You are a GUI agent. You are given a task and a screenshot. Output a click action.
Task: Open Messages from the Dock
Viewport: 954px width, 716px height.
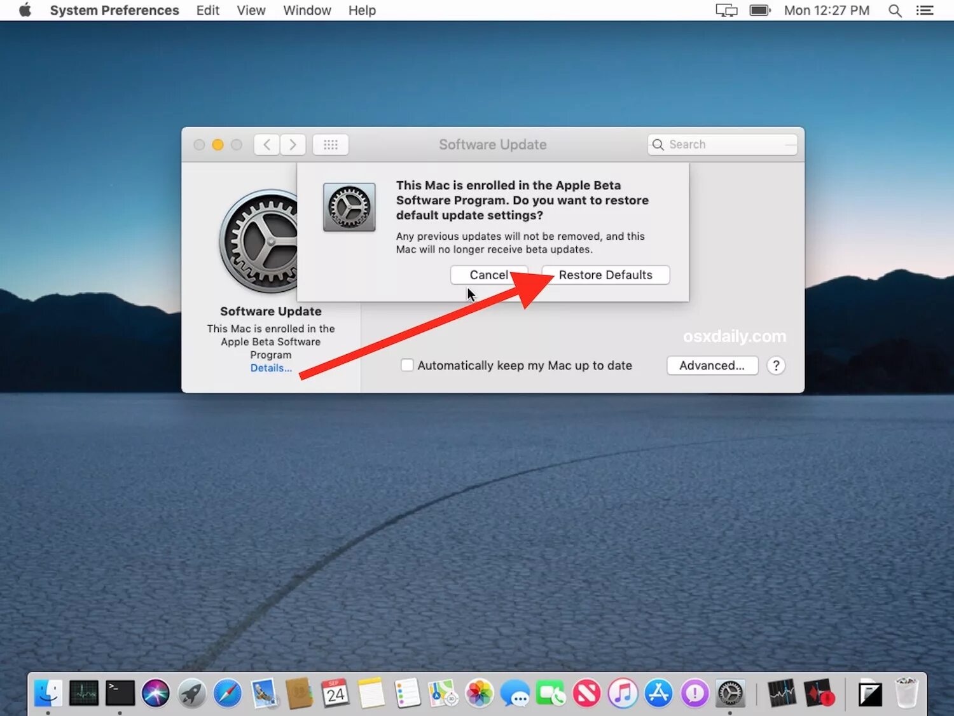coord(515,692)
